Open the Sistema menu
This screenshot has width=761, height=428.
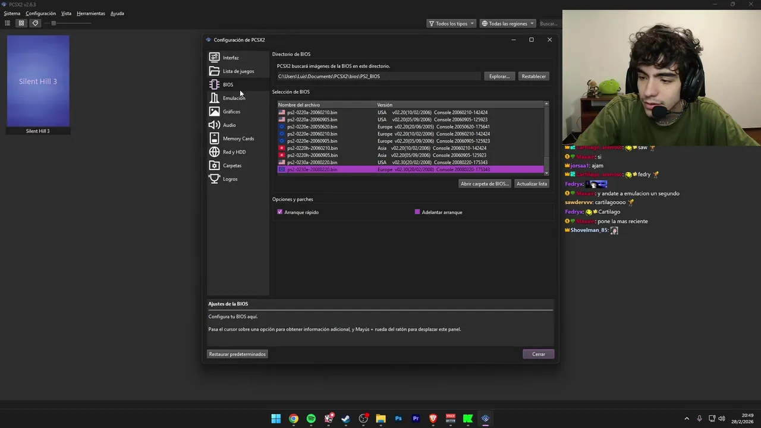[12, 13]
